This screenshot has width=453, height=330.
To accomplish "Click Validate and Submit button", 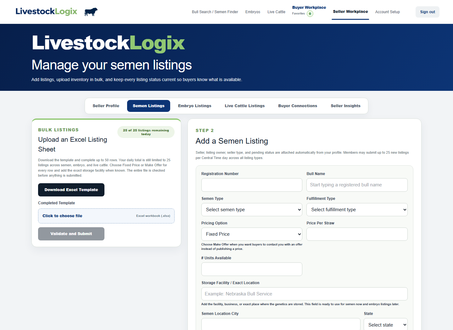I will pos(71,234).
